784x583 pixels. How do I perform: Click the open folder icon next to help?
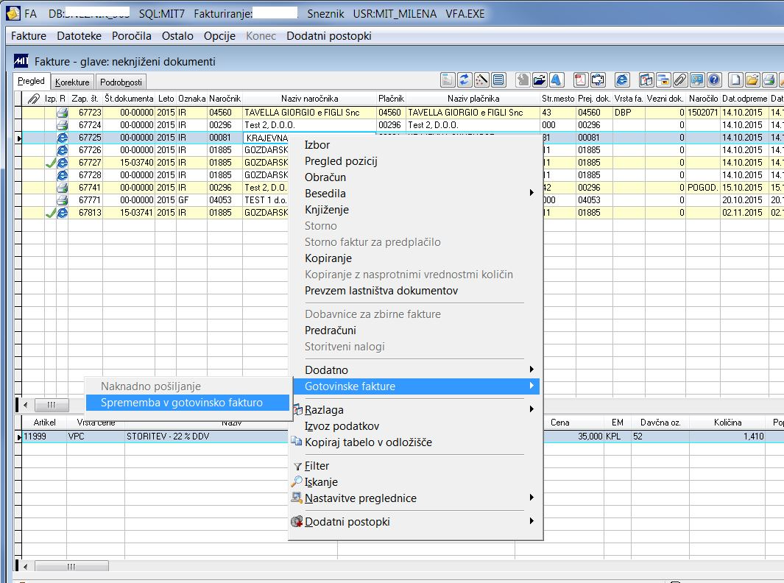[752, 80]
